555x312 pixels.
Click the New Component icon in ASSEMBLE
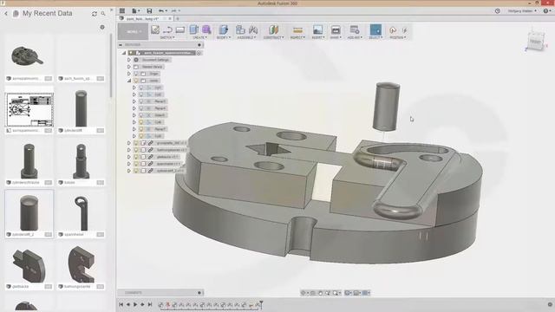(x=240, y=29)
